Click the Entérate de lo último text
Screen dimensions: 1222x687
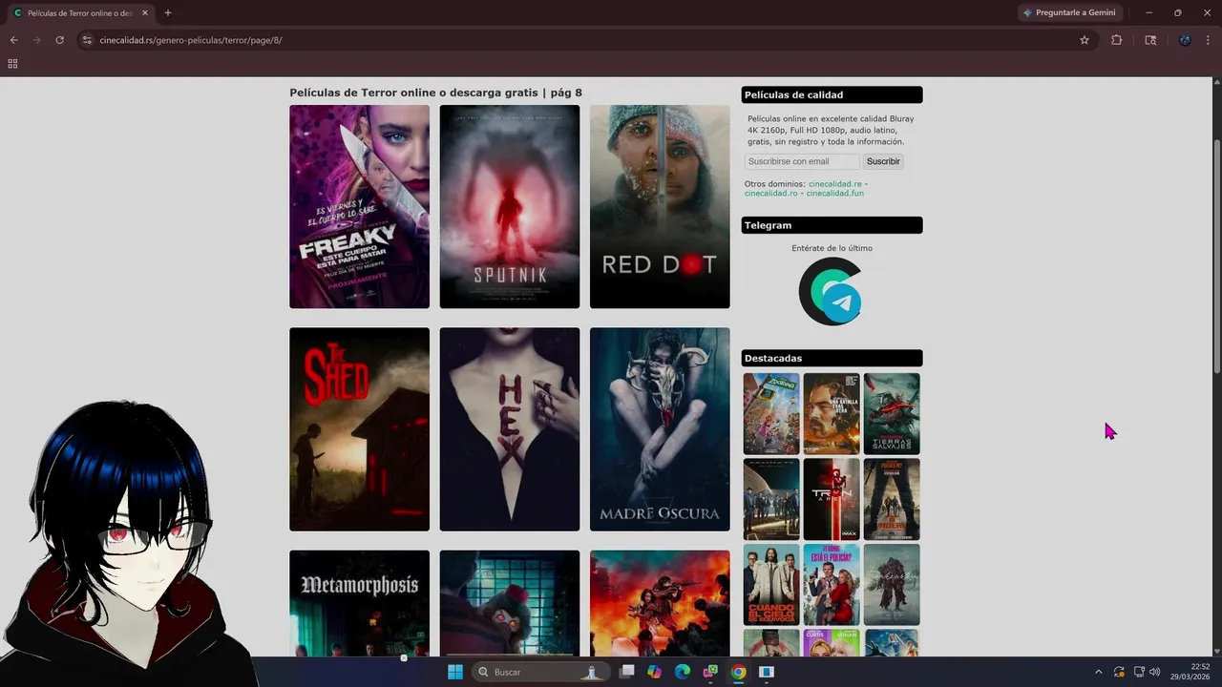pyautogui.click(x=832, y=248)
